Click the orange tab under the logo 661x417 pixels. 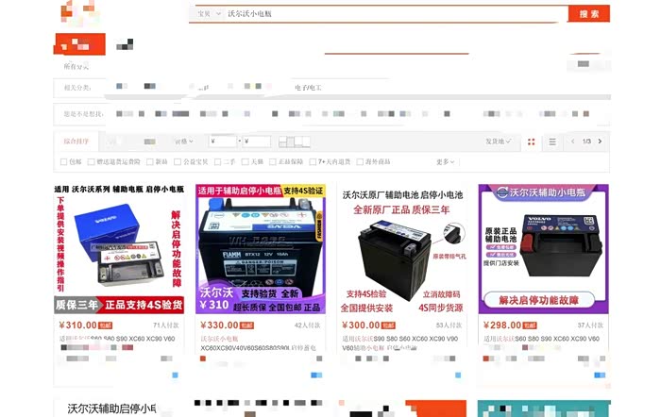[79, 44]
